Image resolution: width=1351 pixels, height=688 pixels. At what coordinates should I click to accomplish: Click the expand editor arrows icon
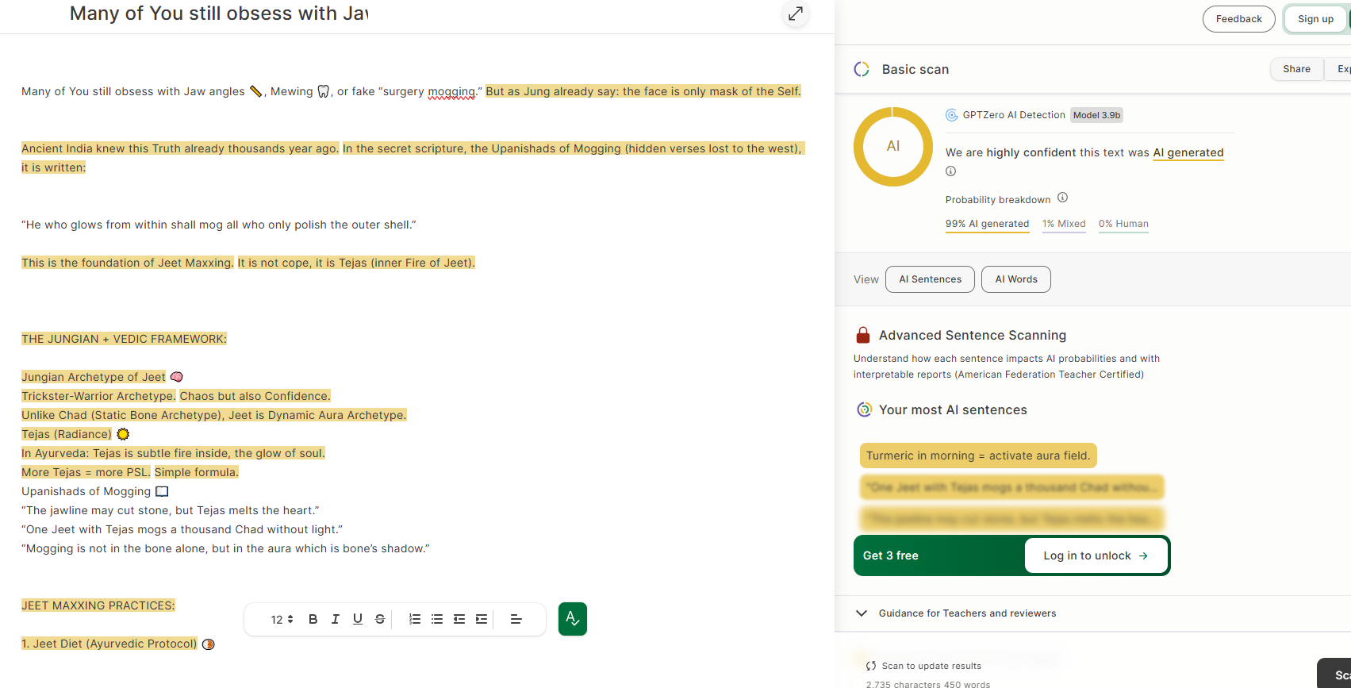pyautogui.click(x=796, y=13)
